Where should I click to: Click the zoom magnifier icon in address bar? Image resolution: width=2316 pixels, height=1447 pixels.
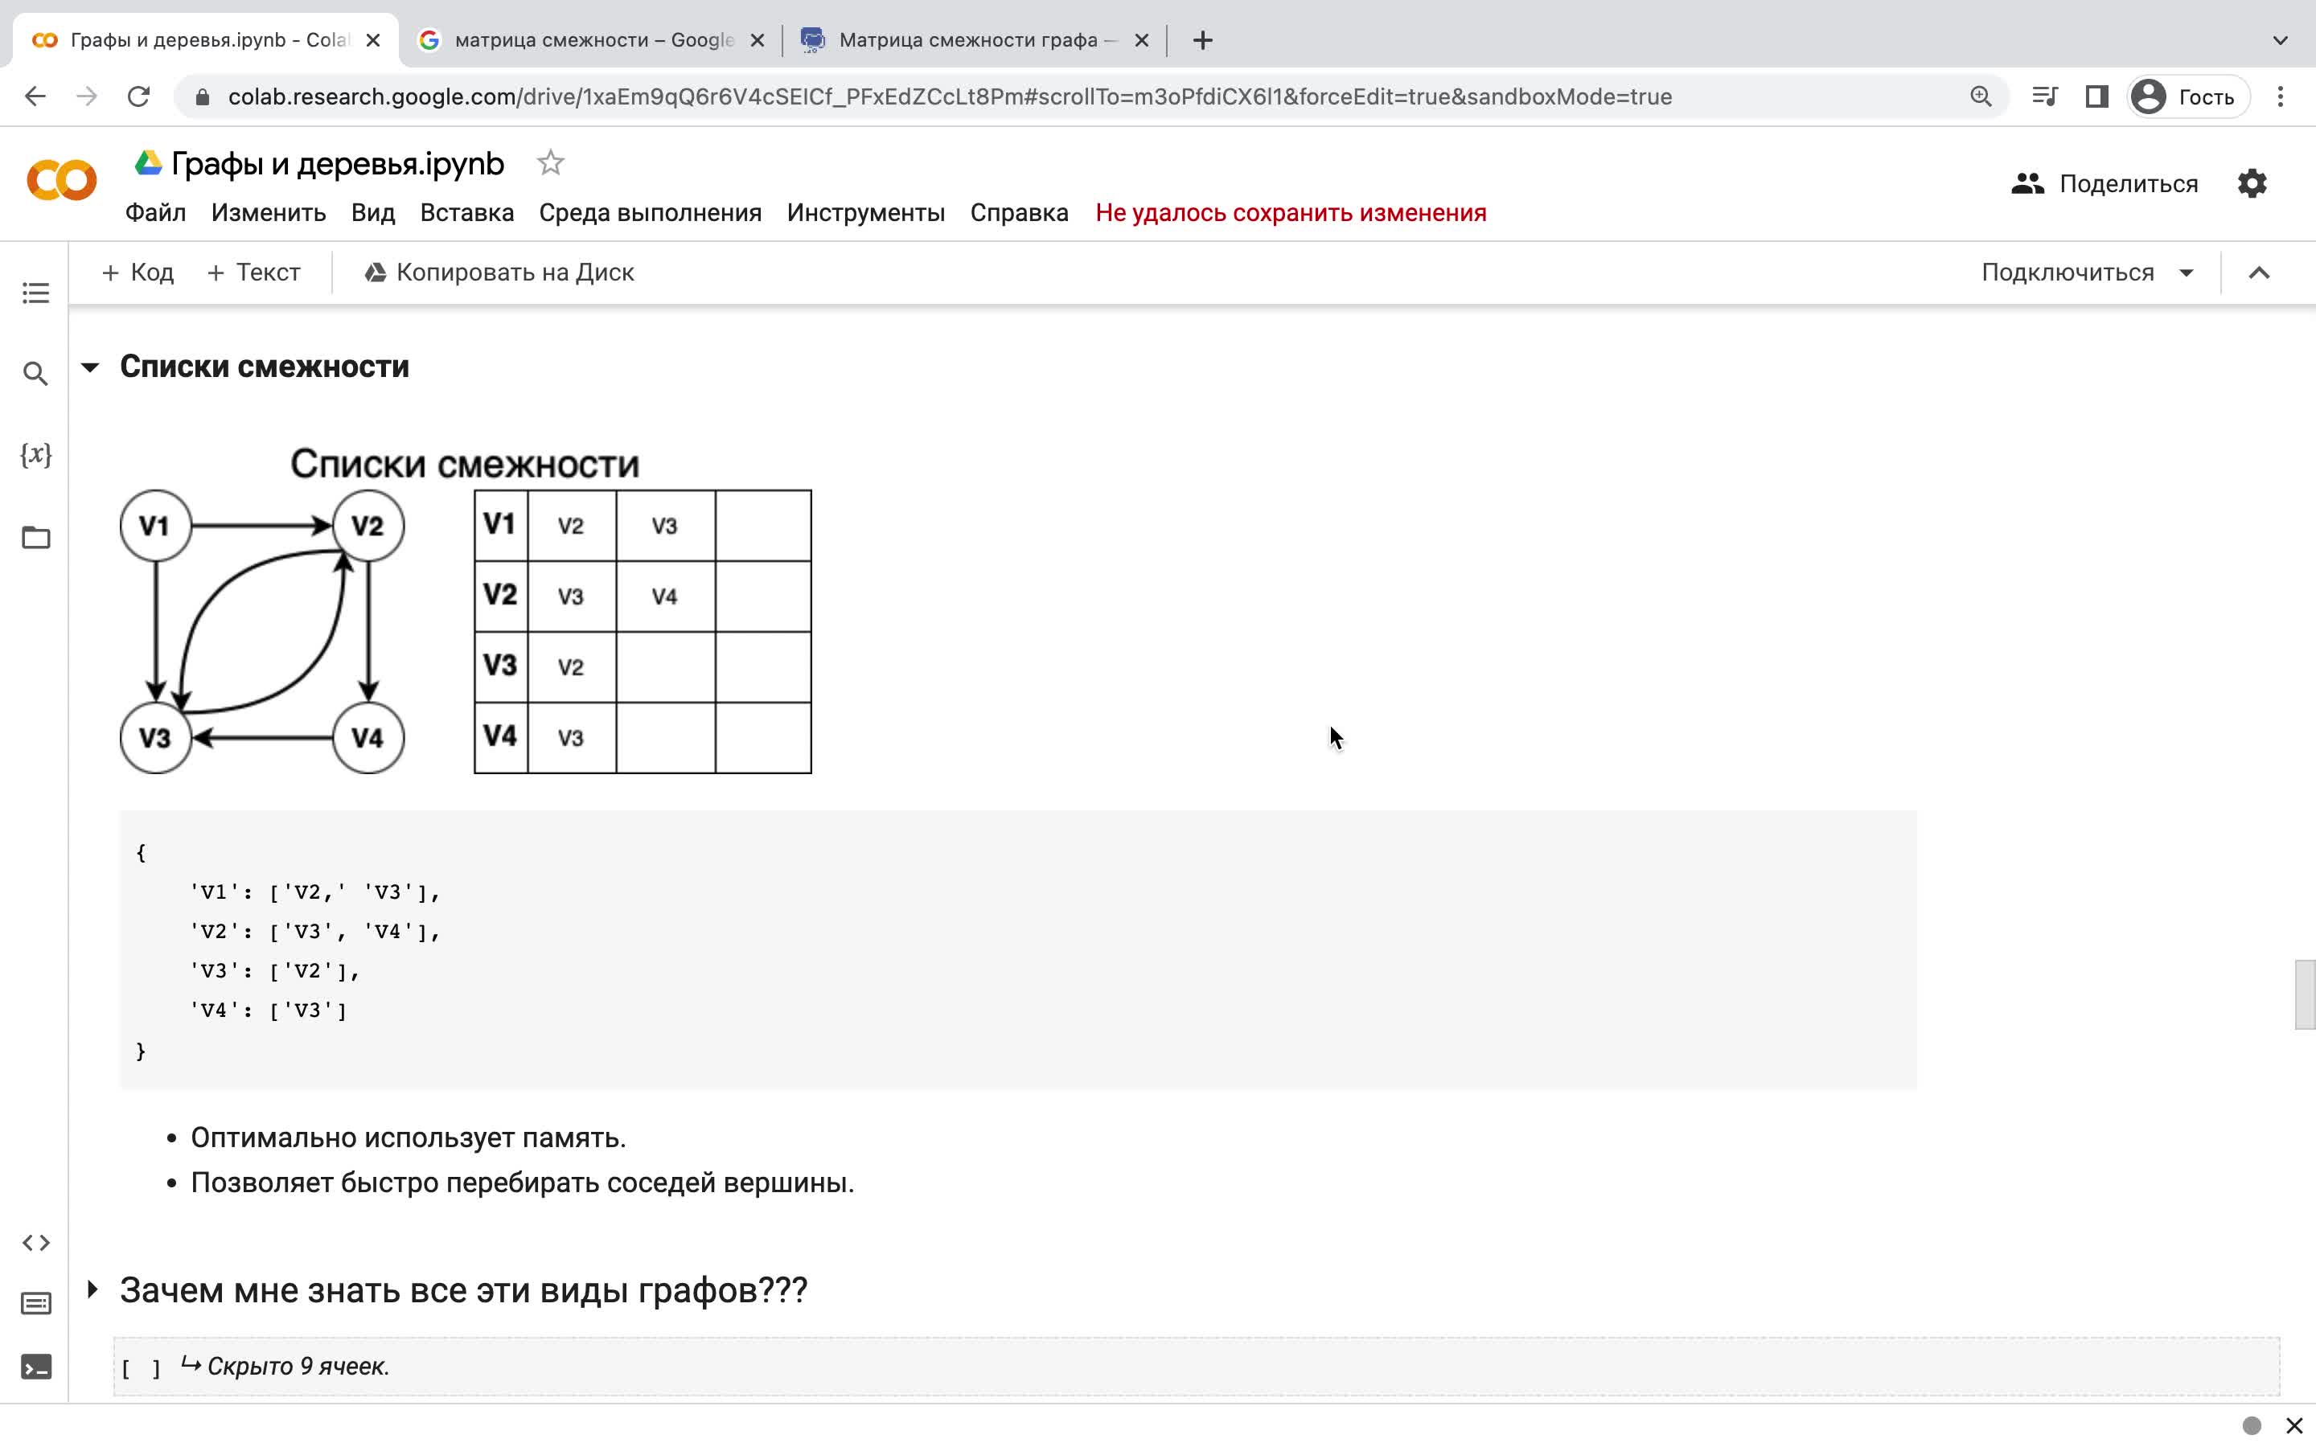(1980, 96)
